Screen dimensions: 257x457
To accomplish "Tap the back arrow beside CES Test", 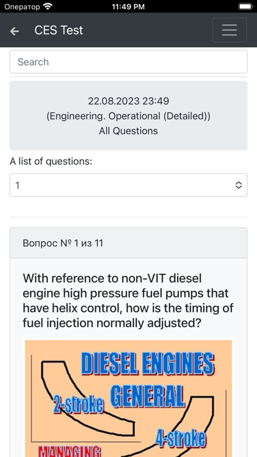I will pyautogui.click(x=14, y=31).
